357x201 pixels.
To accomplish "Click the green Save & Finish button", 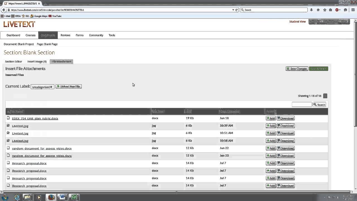I will pyautogui.click(x=319, y=69).
